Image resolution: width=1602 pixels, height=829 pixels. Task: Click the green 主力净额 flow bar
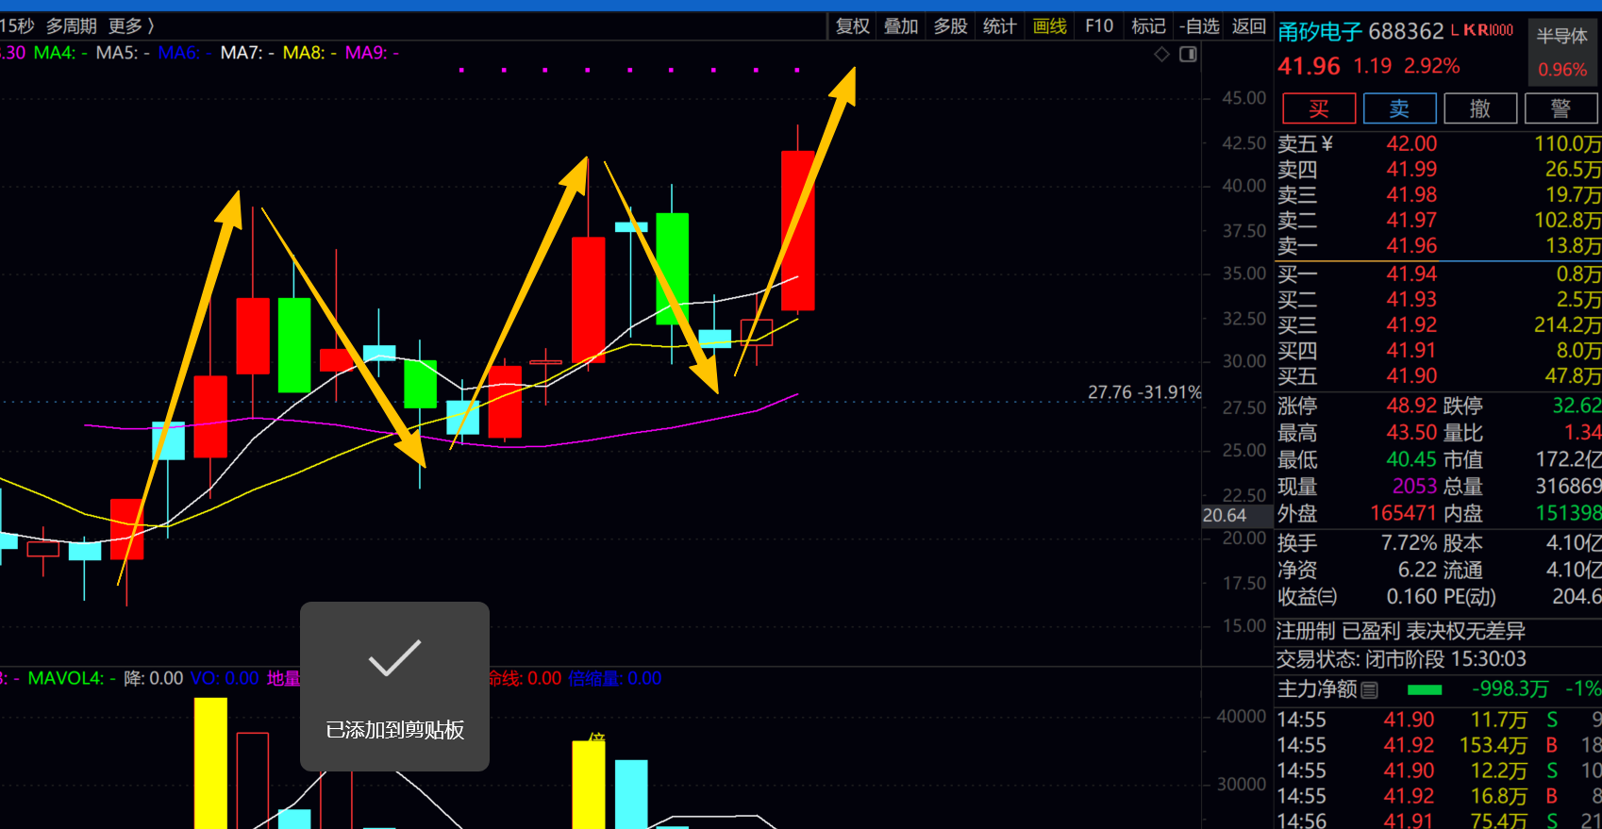tap(1424, 690)
